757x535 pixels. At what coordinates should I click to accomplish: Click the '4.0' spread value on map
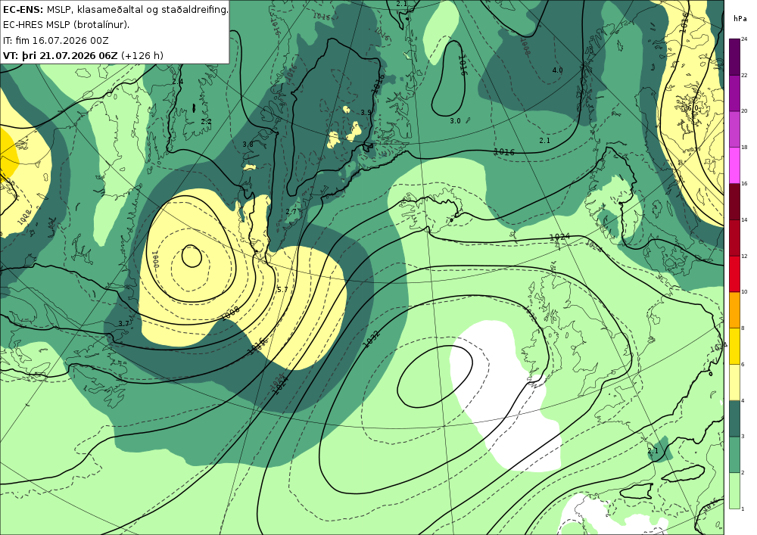558,70
